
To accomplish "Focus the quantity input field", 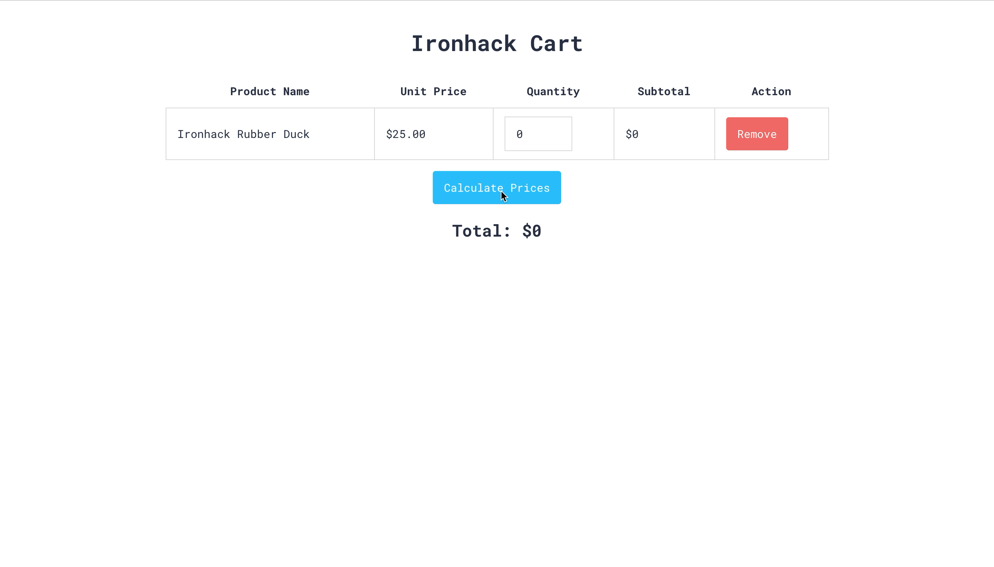I will [x=538, y=134].
